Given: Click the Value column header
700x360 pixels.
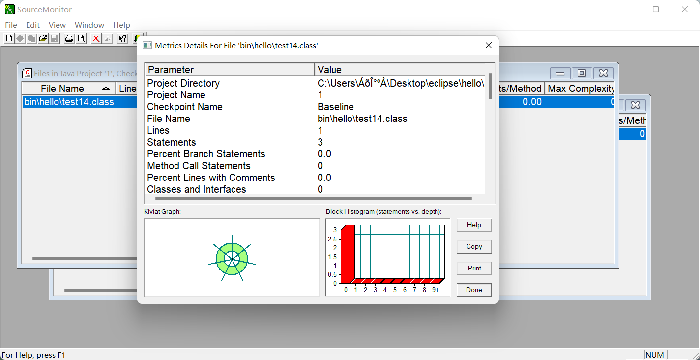Looking at the screenshot, I should 400,70.
